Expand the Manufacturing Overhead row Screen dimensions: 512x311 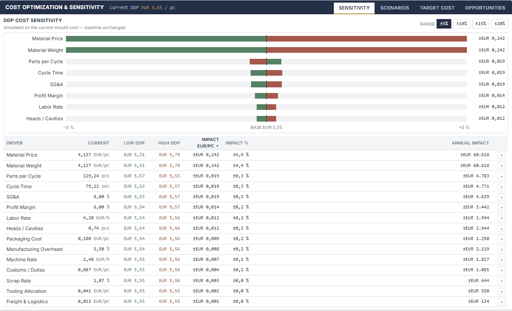click(x=502, y=250)
